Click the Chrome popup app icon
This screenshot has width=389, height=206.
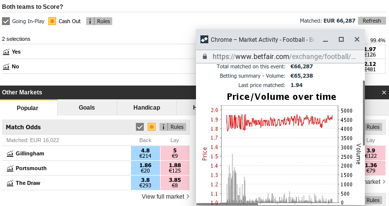click(x=204, y=40)
